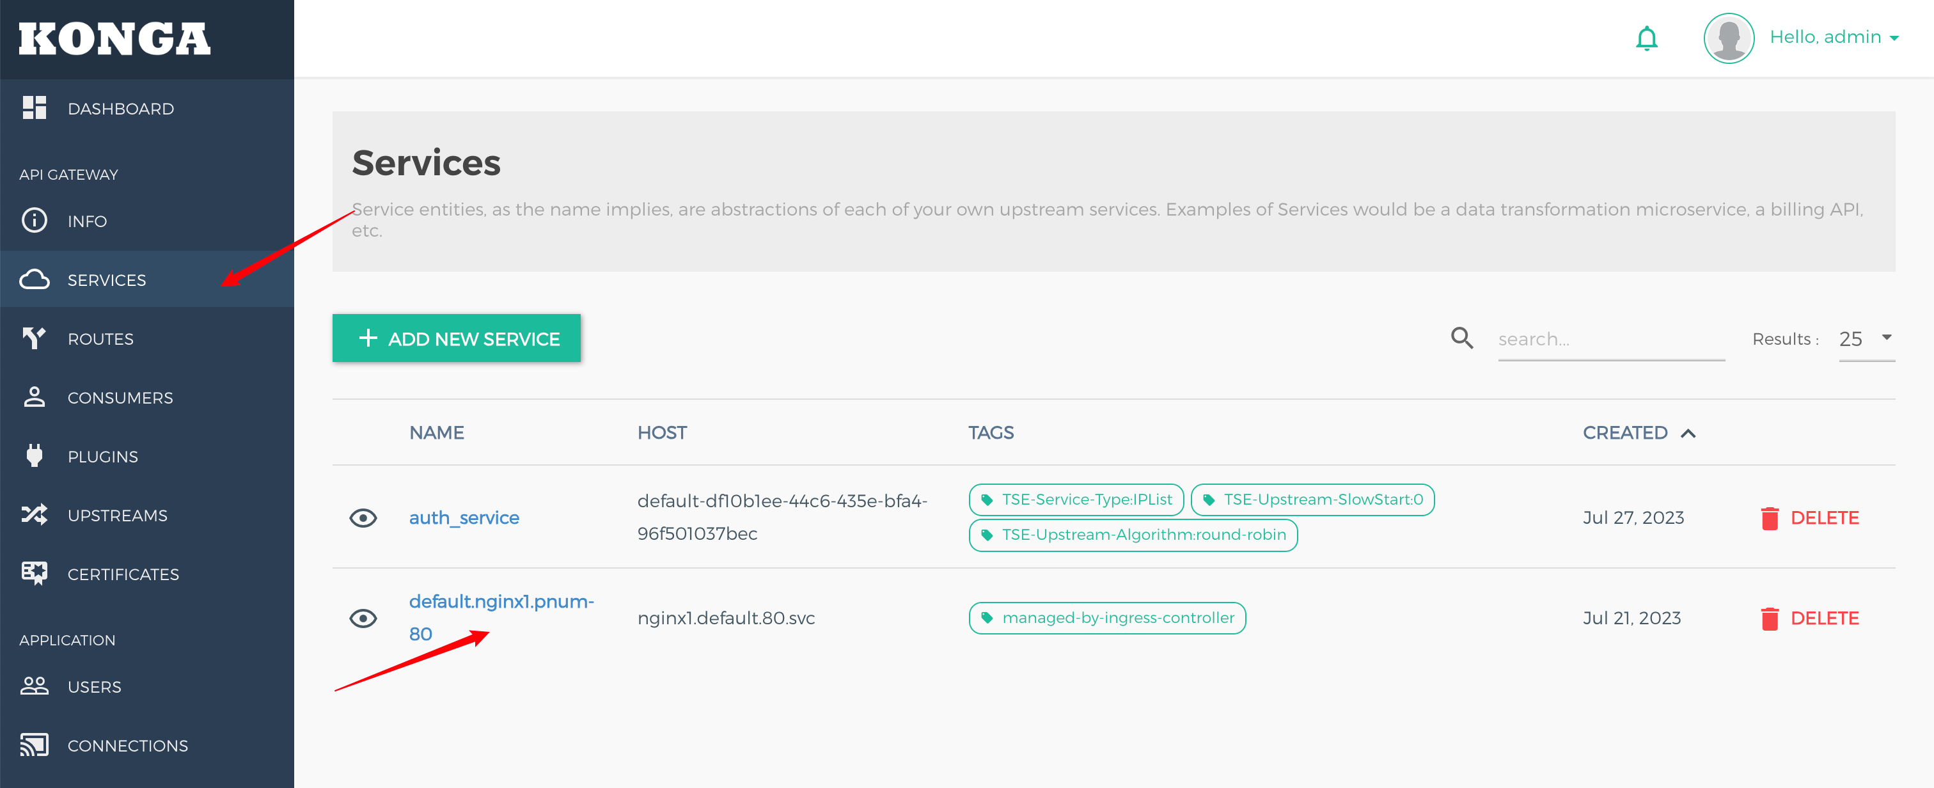The width and height of the screenshot is (1934, 788).
Task: Click the Users group icon
Action: pos(35,686)
